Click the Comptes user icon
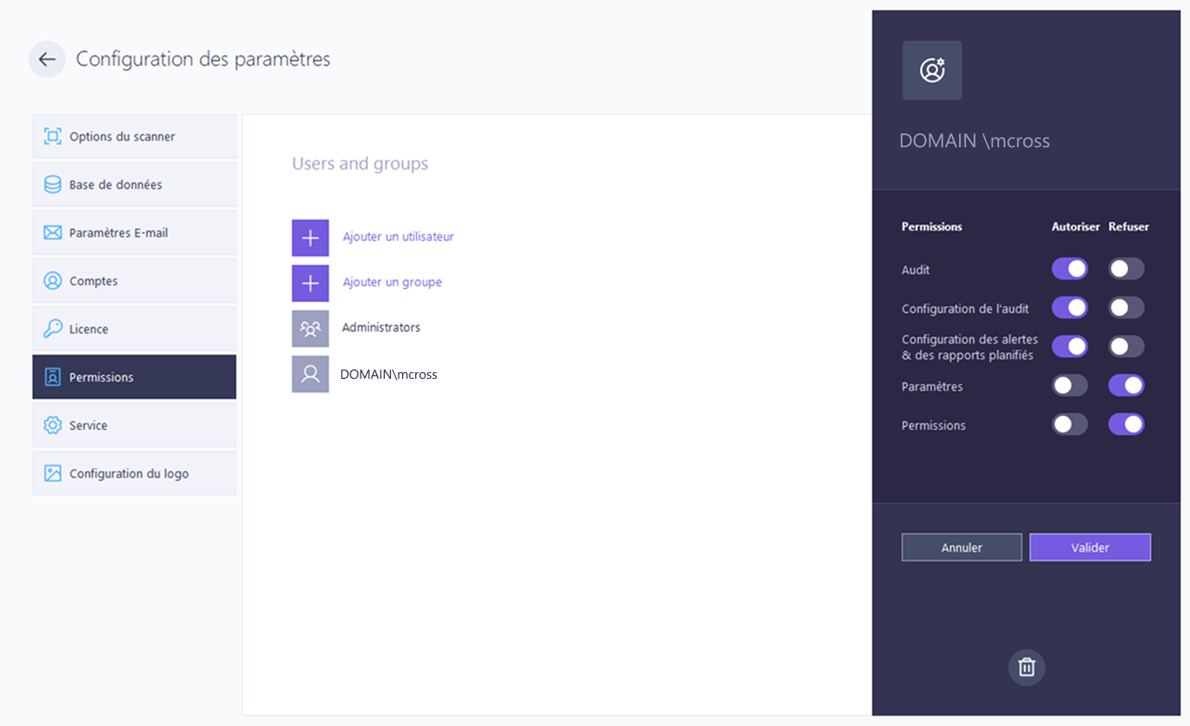Image resolution: width=1190 pixels, height=726 pixels. tap(53, 281)
